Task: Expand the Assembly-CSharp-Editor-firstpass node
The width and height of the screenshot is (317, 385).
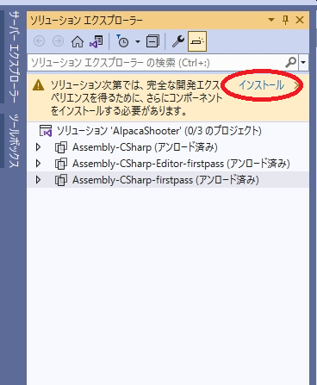Action: coord(38,164)
